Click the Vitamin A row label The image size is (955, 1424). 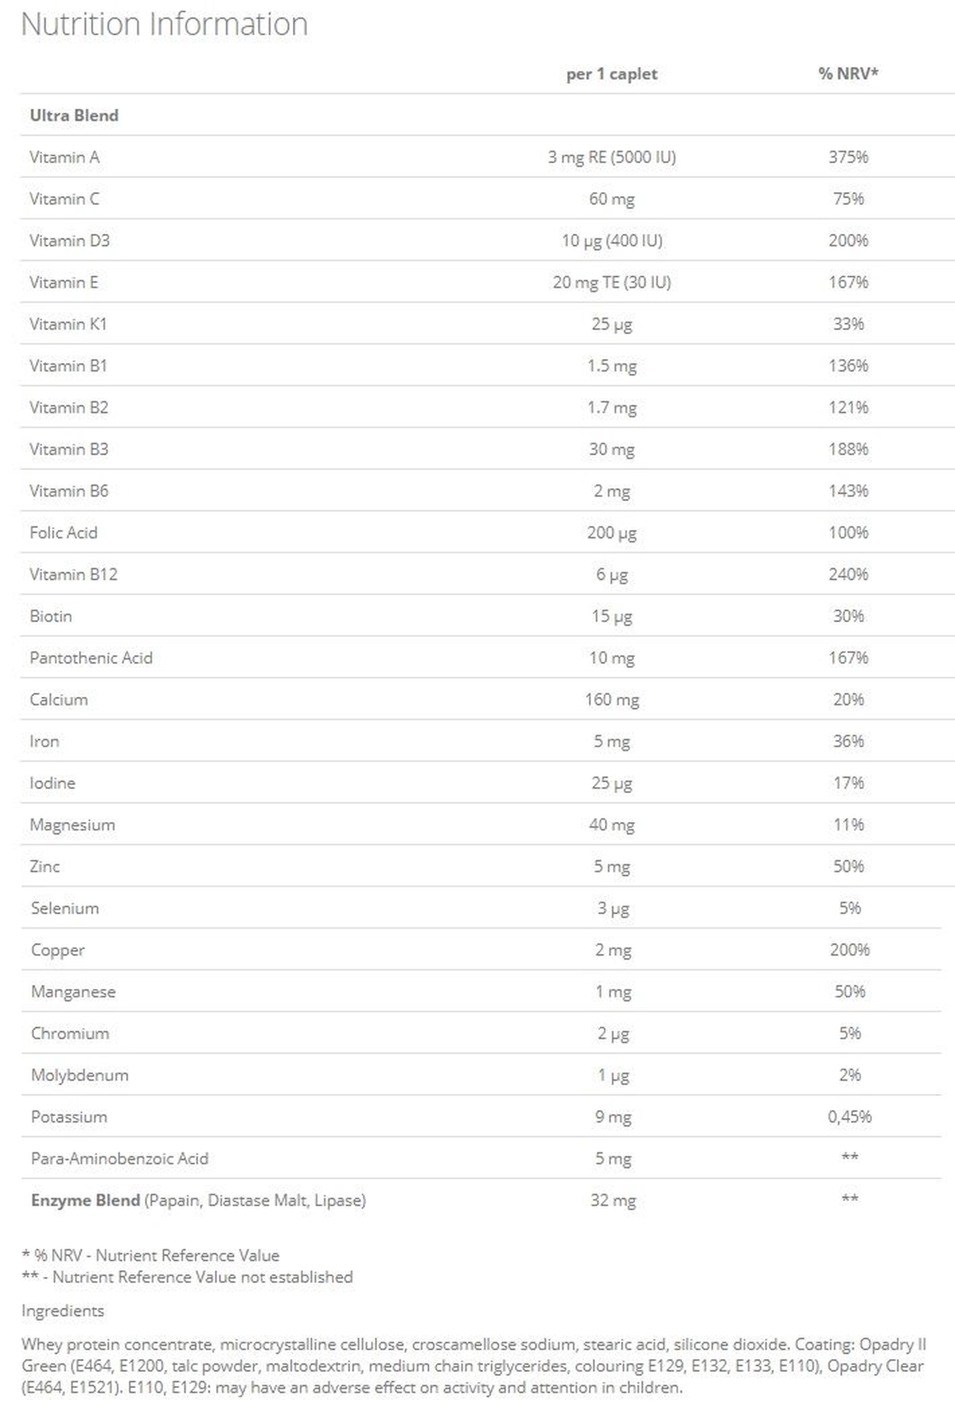point(64,157)
